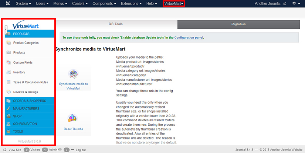The height and width of the screenshot is (153, 305).
Task: Open the VirtueMart top menu
Action: point(174,3)
